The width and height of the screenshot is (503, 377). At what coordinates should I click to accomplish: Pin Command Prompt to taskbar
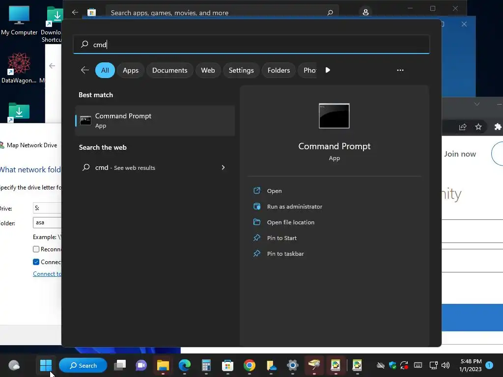[x=285, y=254]
